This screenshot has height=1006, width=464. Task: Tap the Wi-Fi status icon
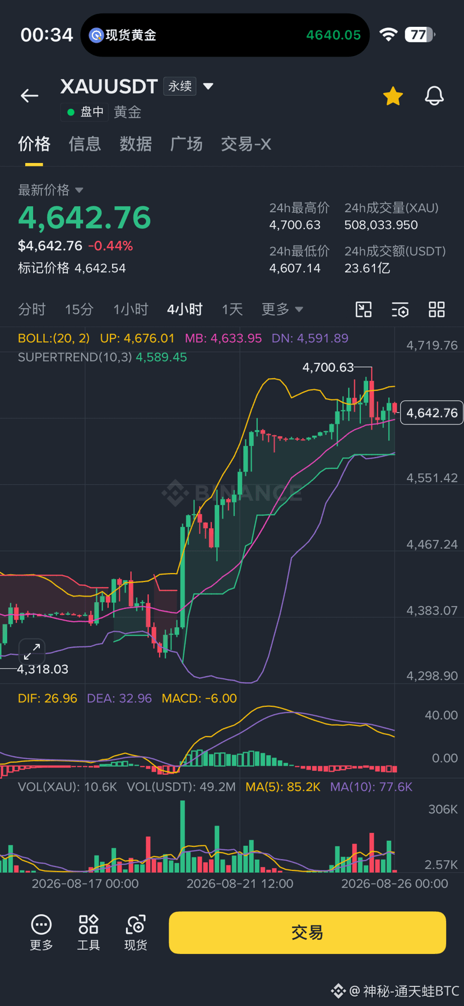pyautogui.click(x=388, y=35)
